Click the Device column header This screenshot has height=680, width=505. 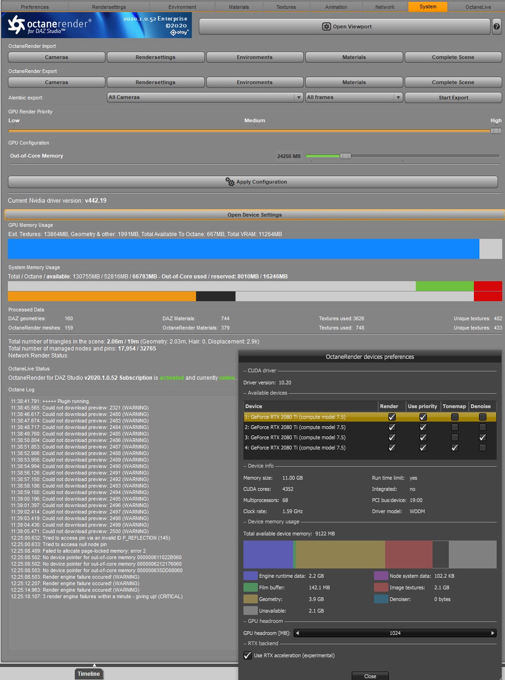310,406
